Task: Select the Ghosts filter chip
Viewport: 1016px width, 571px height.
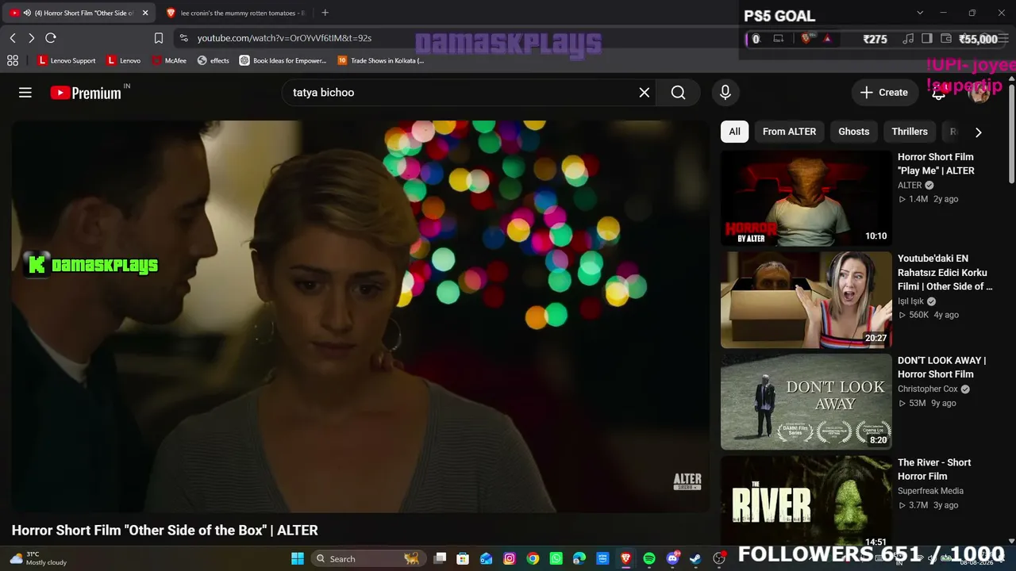Action: point(854,132)
